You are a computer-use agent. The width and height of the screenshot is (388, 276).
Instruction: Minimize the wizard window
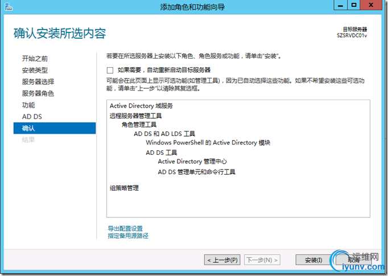tap(340, 5)
